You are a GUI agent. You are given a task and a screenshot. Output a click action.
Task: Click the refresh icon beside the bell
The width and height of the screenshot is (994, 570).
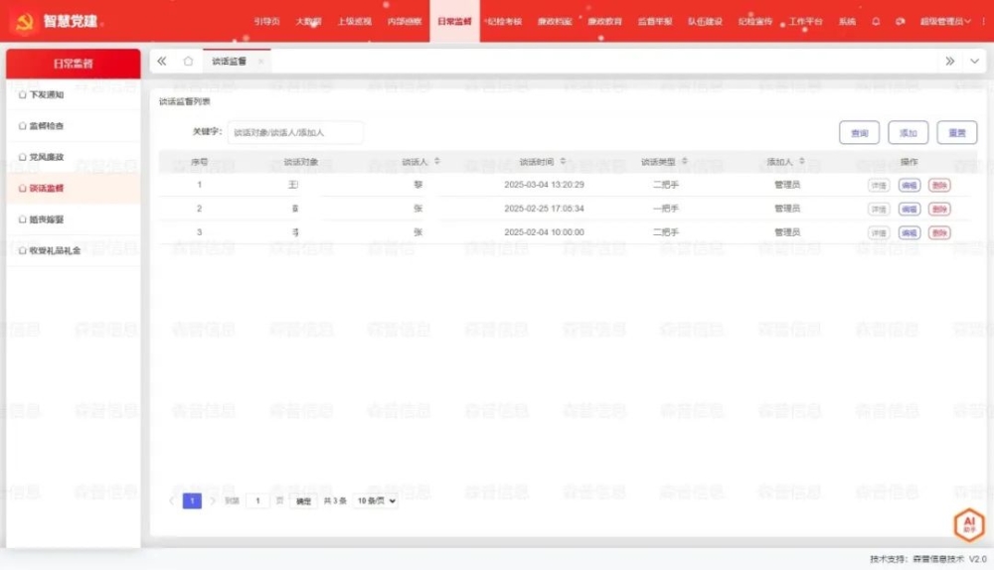click(x=900, y=21)
